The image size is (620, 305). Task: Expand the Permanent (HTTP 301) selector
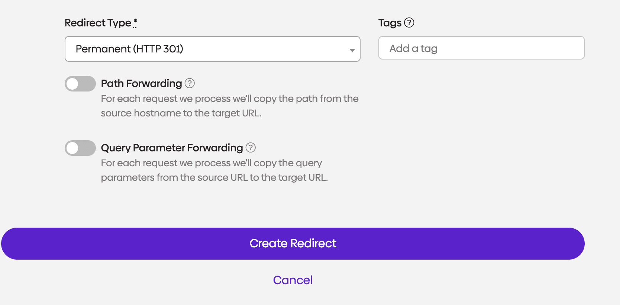(x=212, y=49)
